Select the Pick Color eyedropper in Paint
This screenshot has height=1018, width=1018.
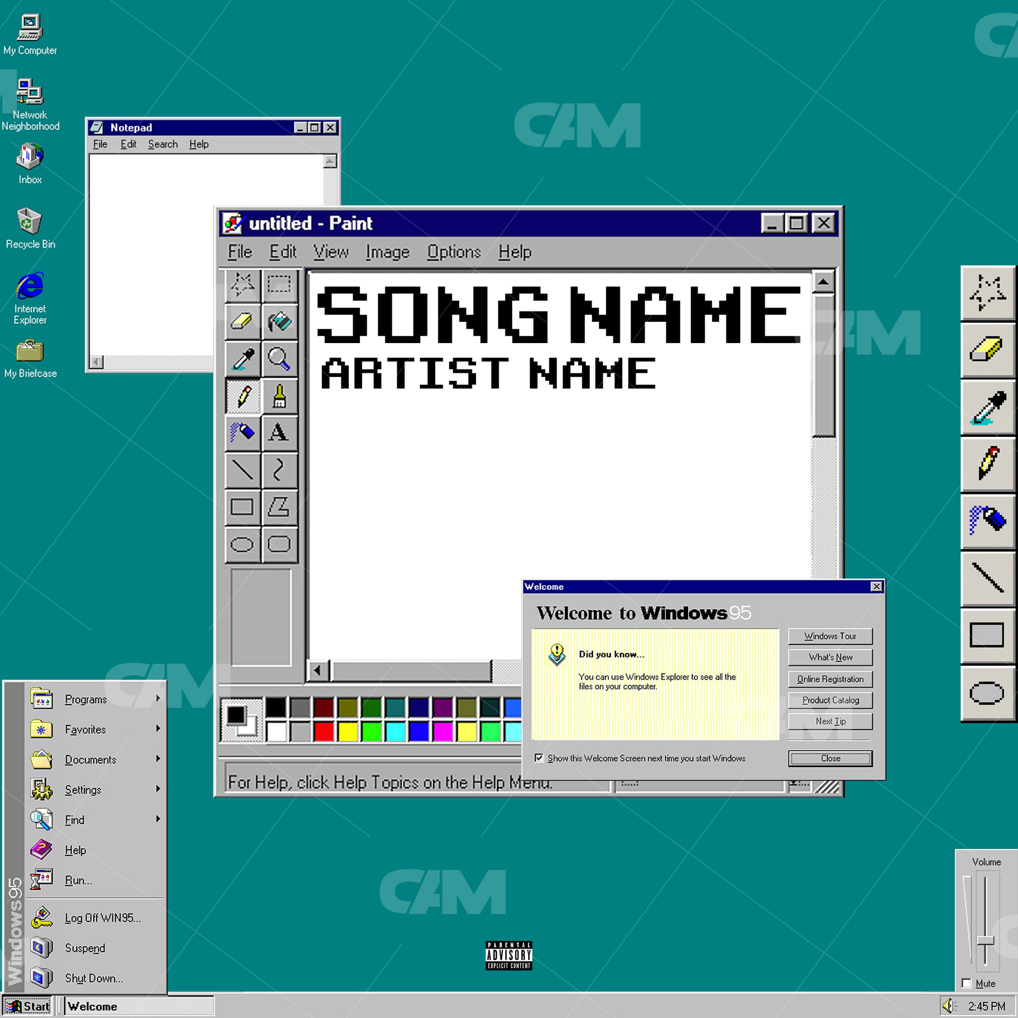[x=242, y=359]
